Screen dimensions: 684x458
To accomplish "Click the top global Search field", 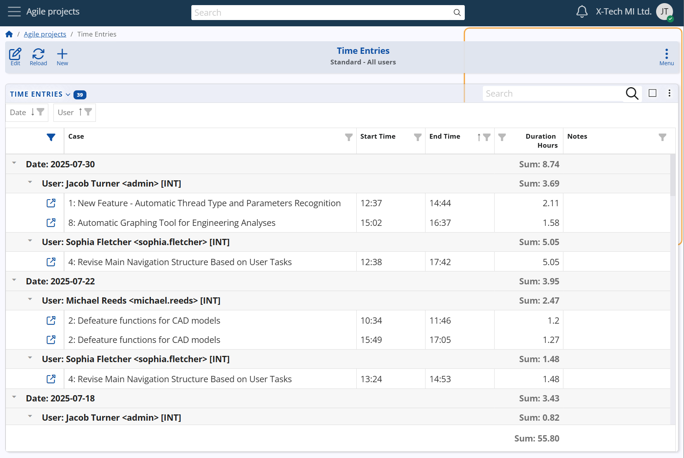I will (322, 13).
